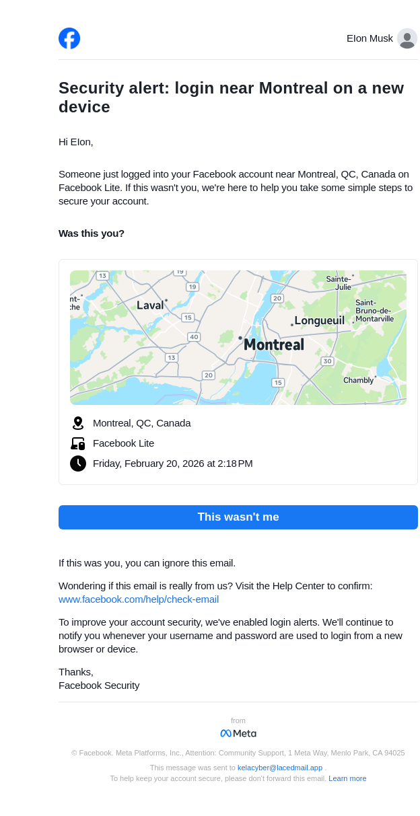The image size is (420, 816).
Task: Open the facebook.com/help/check-email link
Action: pyautogui.click(x=139, y=599)
